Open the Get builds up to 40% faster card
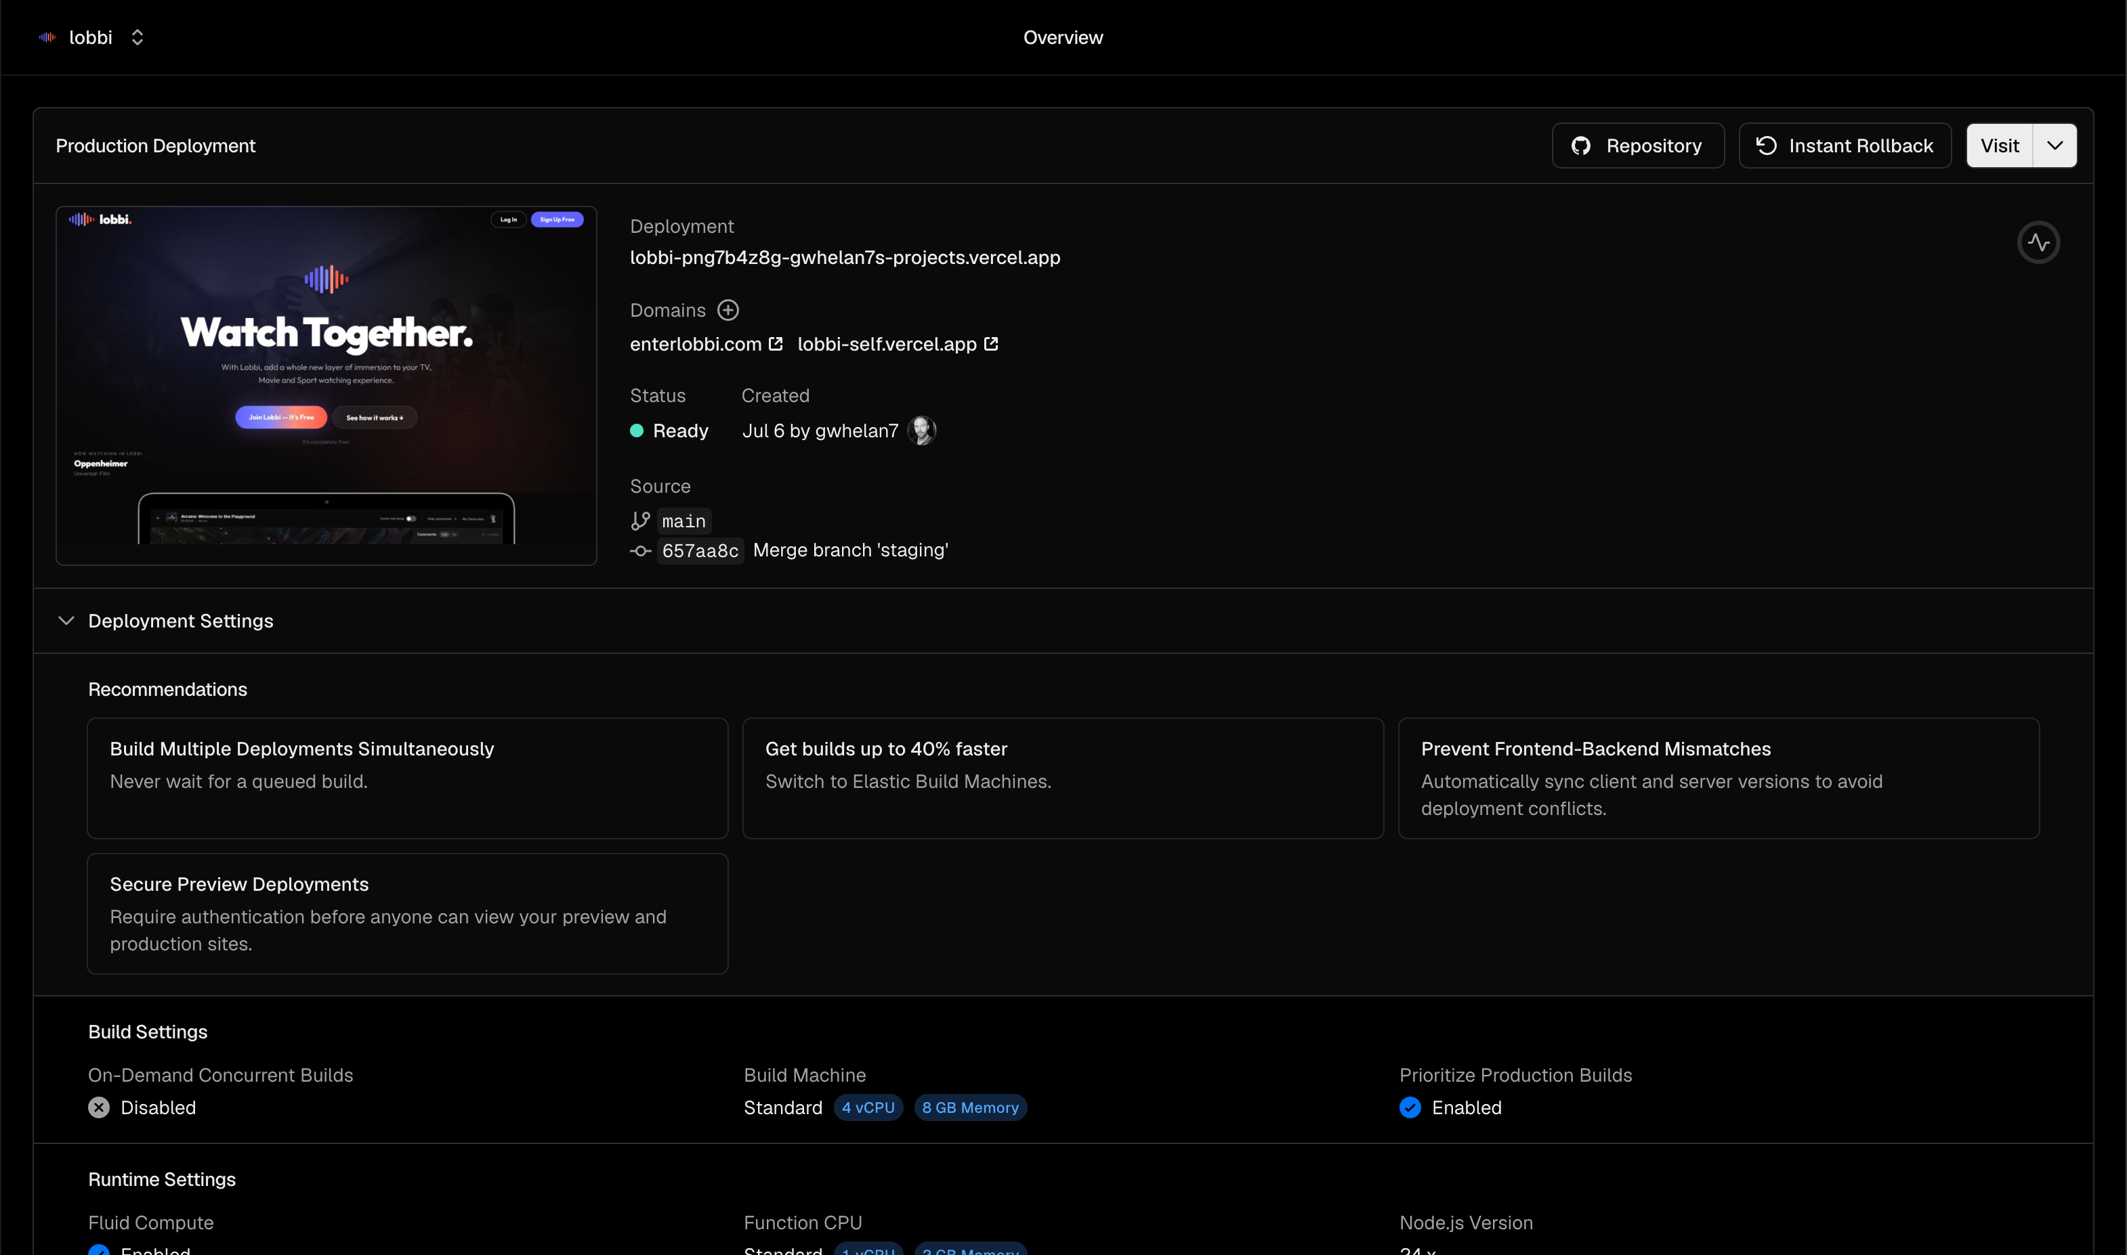 (1063, 778)
